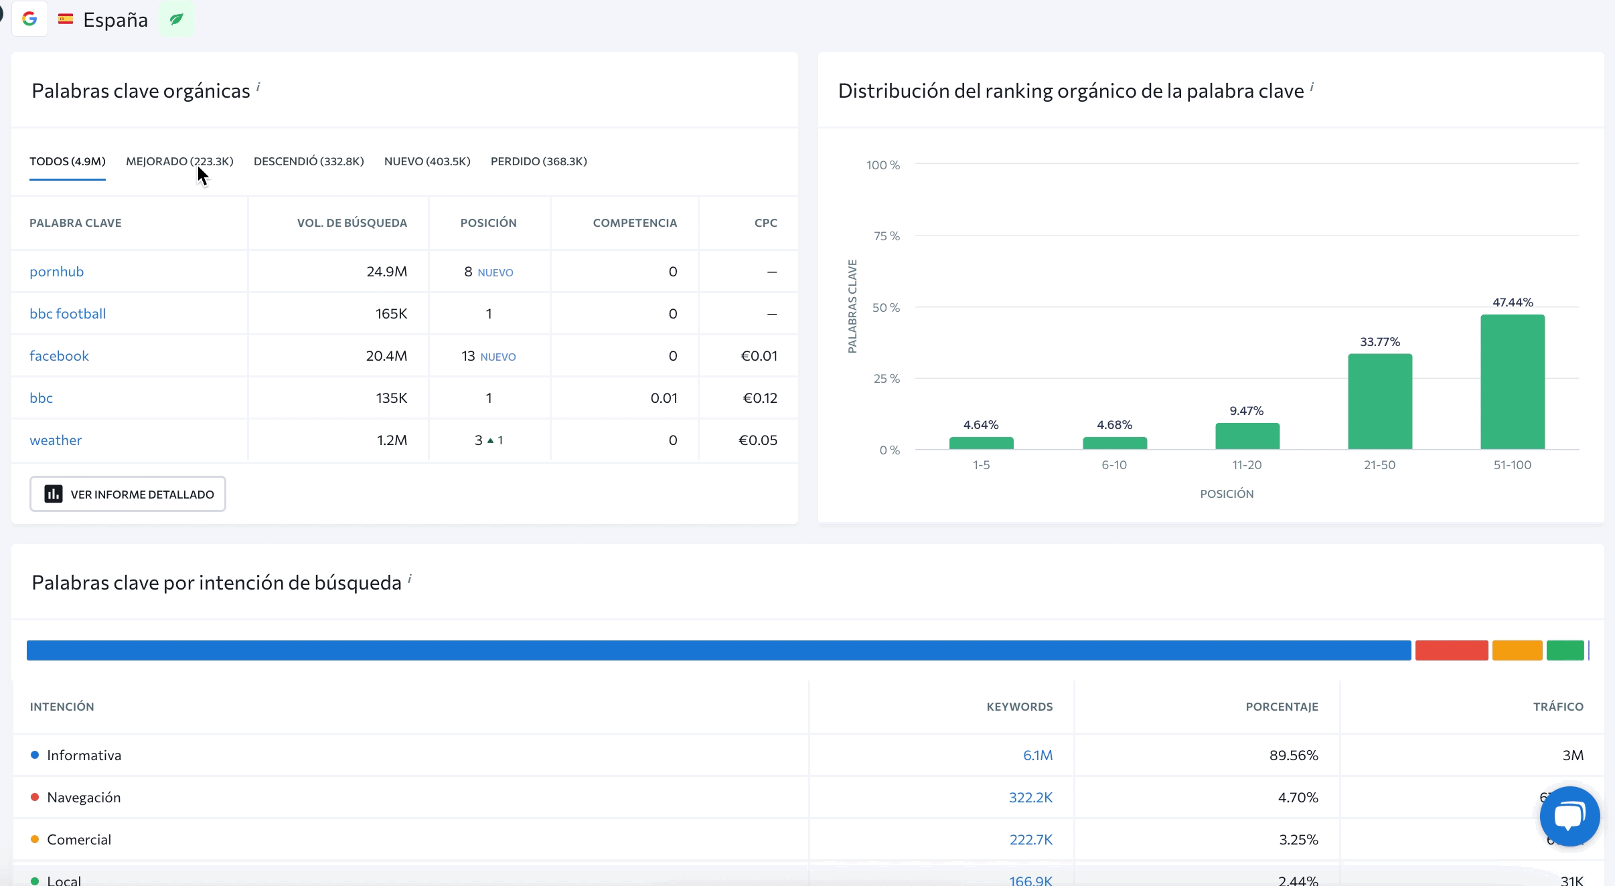Click info icon beside Distribución del ranking title

coord(1312,86)
